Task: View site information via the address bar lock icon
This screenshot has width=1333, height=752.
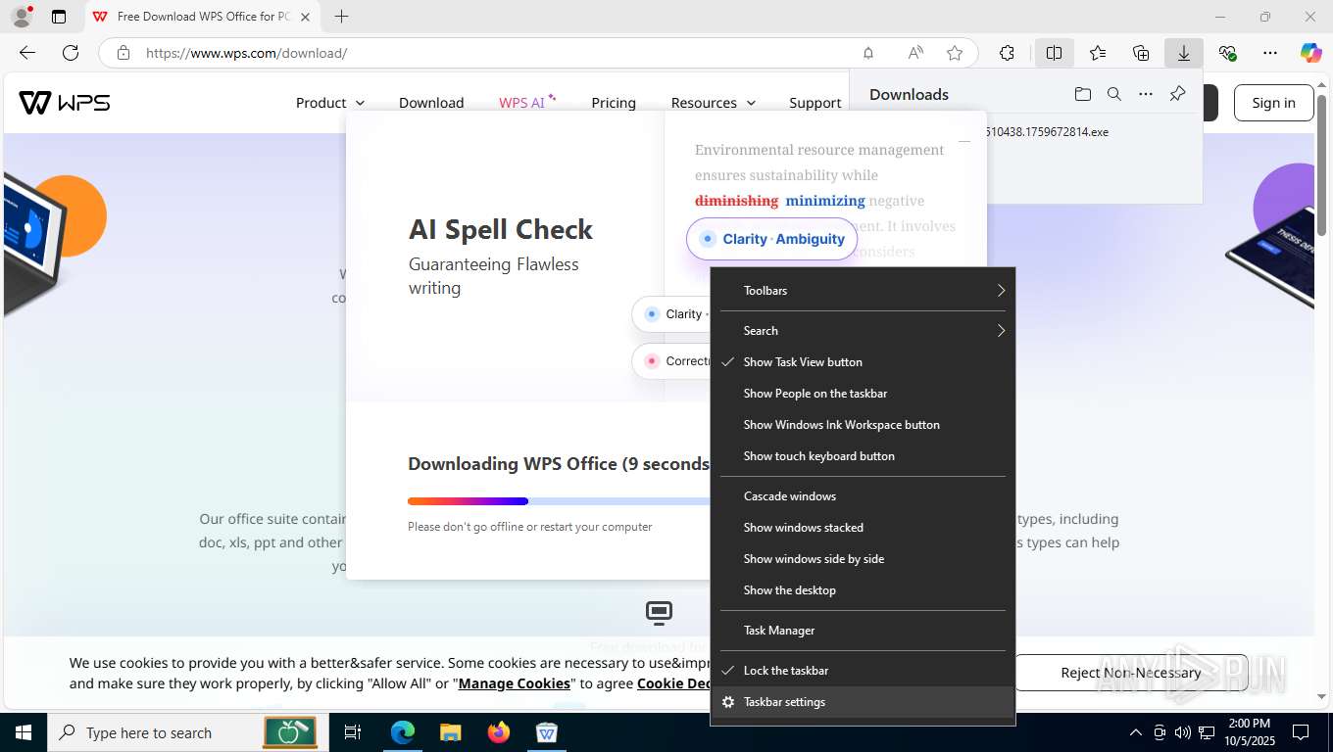Action: 123,53
